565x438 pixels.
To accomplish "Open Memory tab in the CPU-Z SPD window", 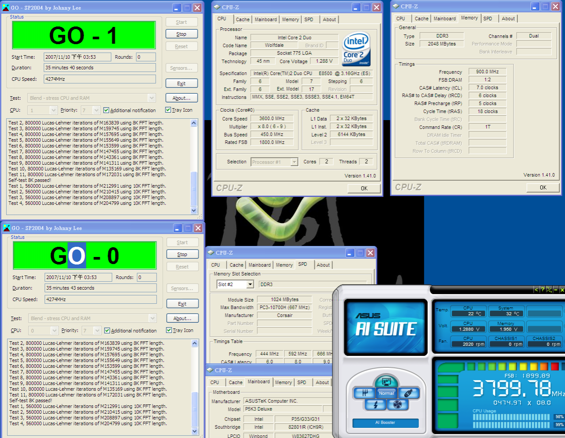I will (284, 265).
